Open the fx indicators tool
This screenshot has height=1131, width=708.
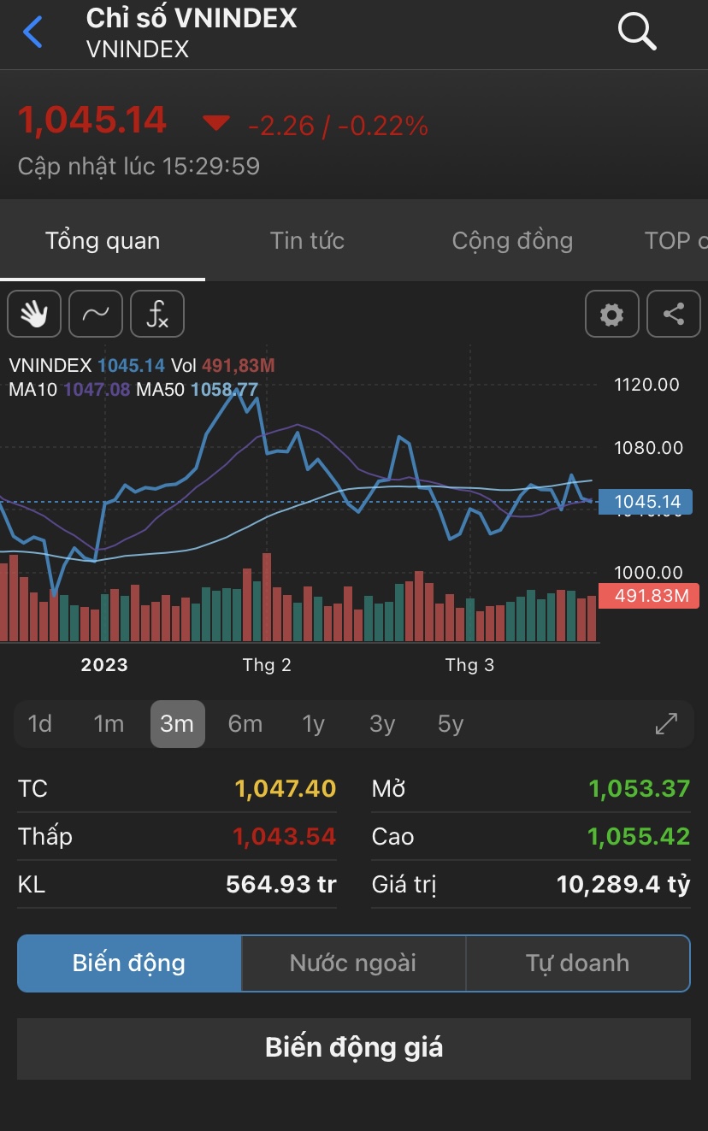pos(157,314)
